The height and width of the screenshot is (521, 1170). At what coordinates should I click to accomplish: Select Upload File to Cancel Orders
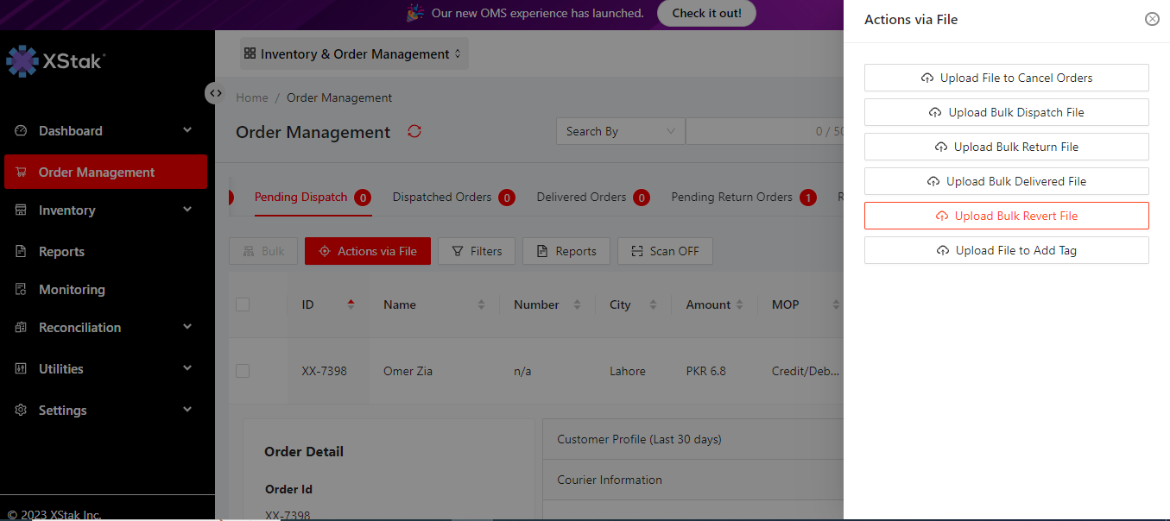[x=1006, y=78]
